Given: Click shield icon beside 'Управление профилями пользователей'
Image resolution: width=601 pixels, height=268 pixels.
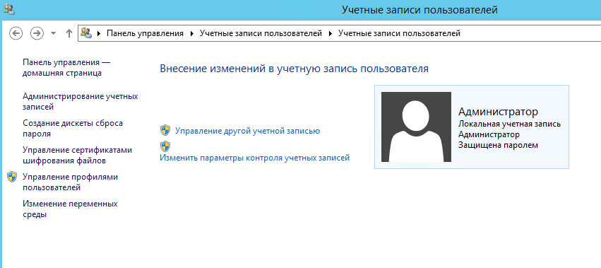Looking at the screenshot, I should click(x=12, y=177).
